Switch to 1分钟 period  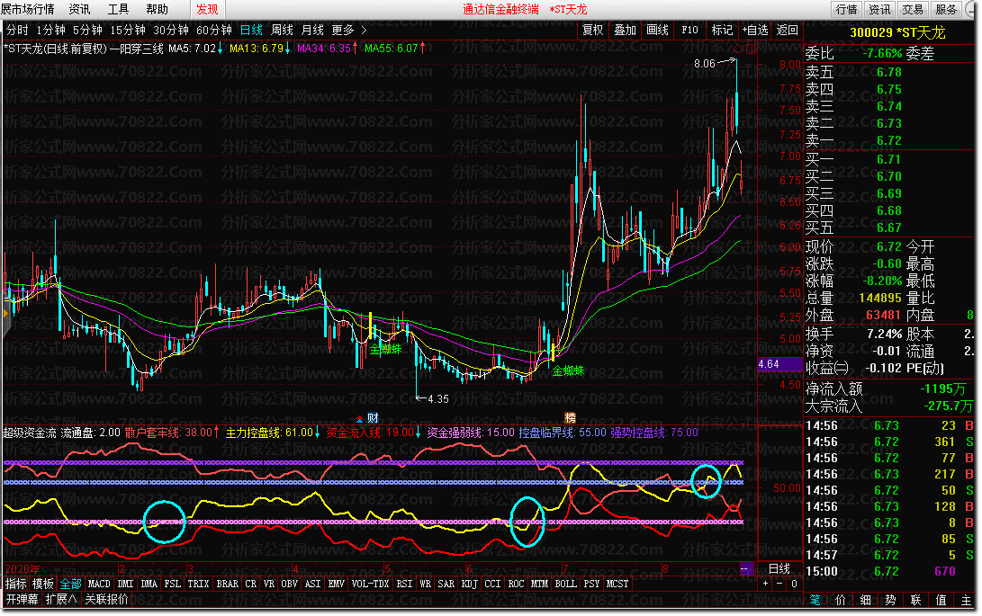50,30
